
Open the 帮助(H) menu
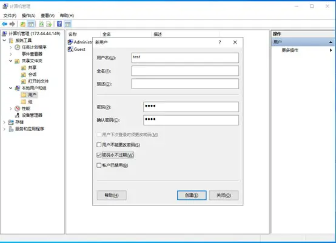67,15
